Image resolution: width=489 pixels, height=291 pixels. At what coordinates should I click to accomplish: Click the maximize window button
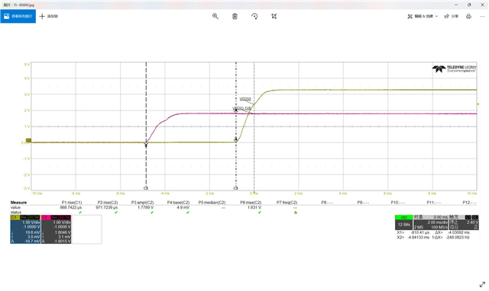coord(469,5)
